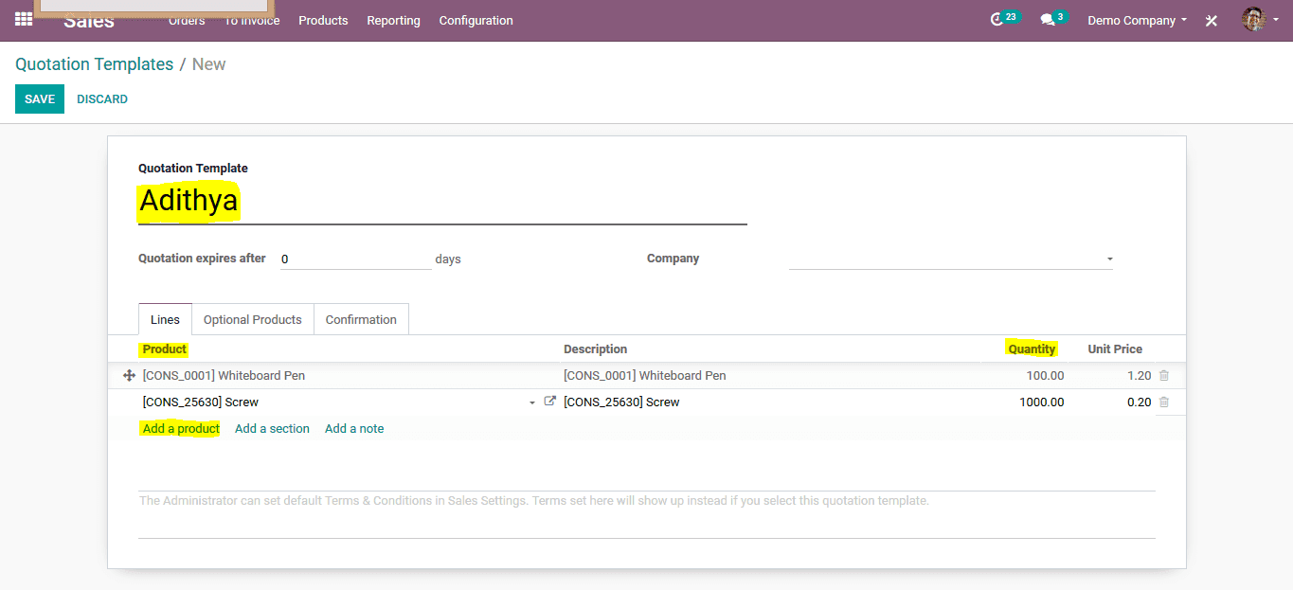Screen dimensions: 1293x590
Task: Open the Configuration menu
Action: [x=476, y=20]
